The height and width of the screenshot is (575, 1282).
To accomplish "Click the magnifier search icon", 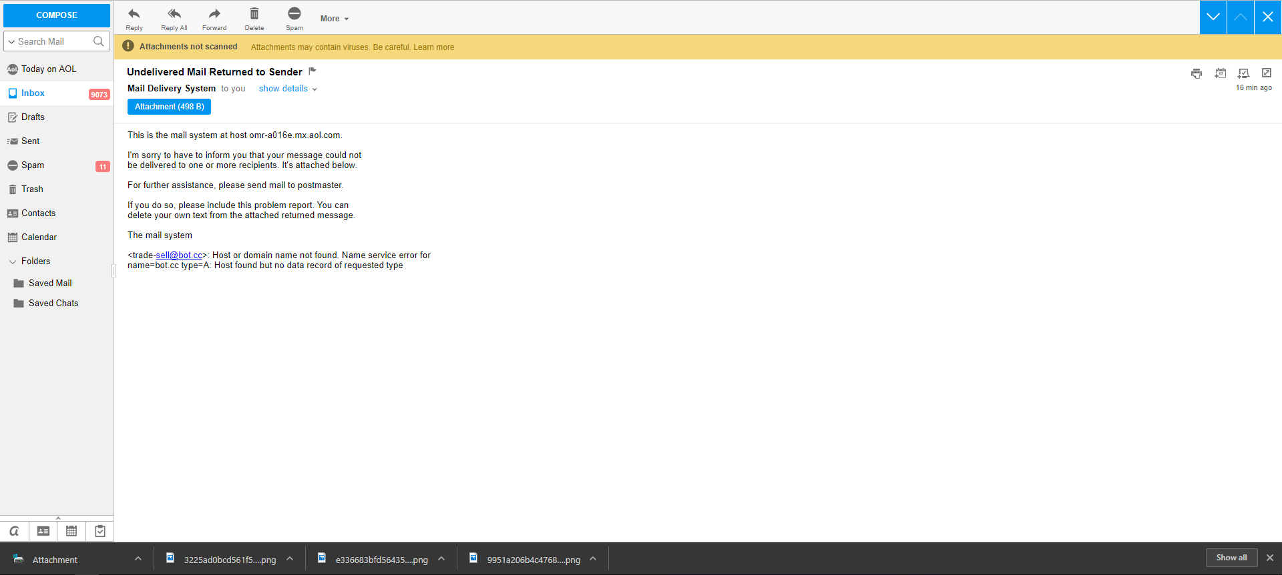I will (99, 41).
